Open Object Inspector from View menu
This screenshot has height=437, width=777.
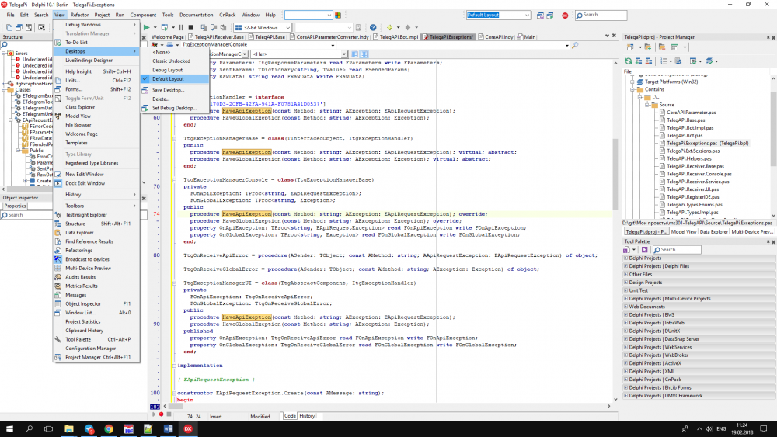coord(96,303)
